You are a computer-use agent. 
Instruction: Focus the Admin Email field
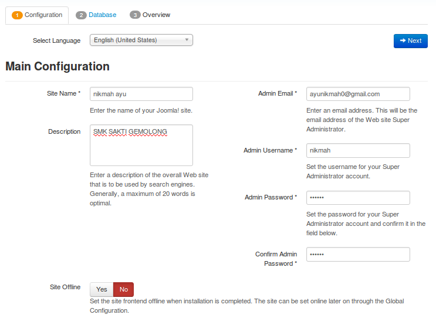(358, 94)
